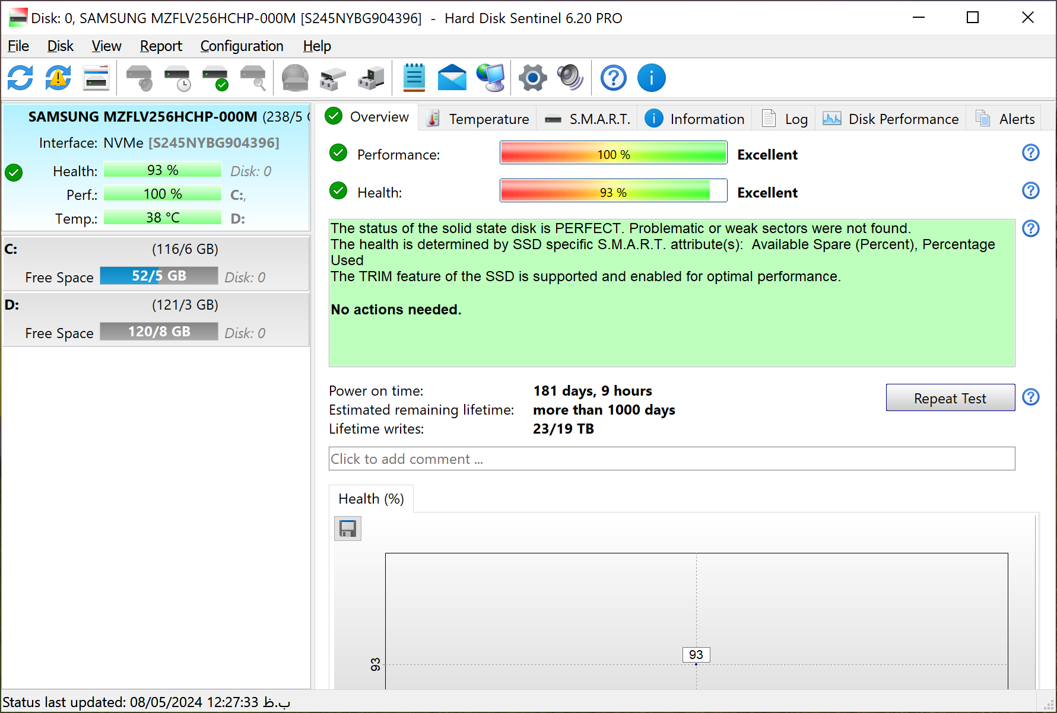Click the comment input field
The image size is (1057, 713).
point(672,459)
